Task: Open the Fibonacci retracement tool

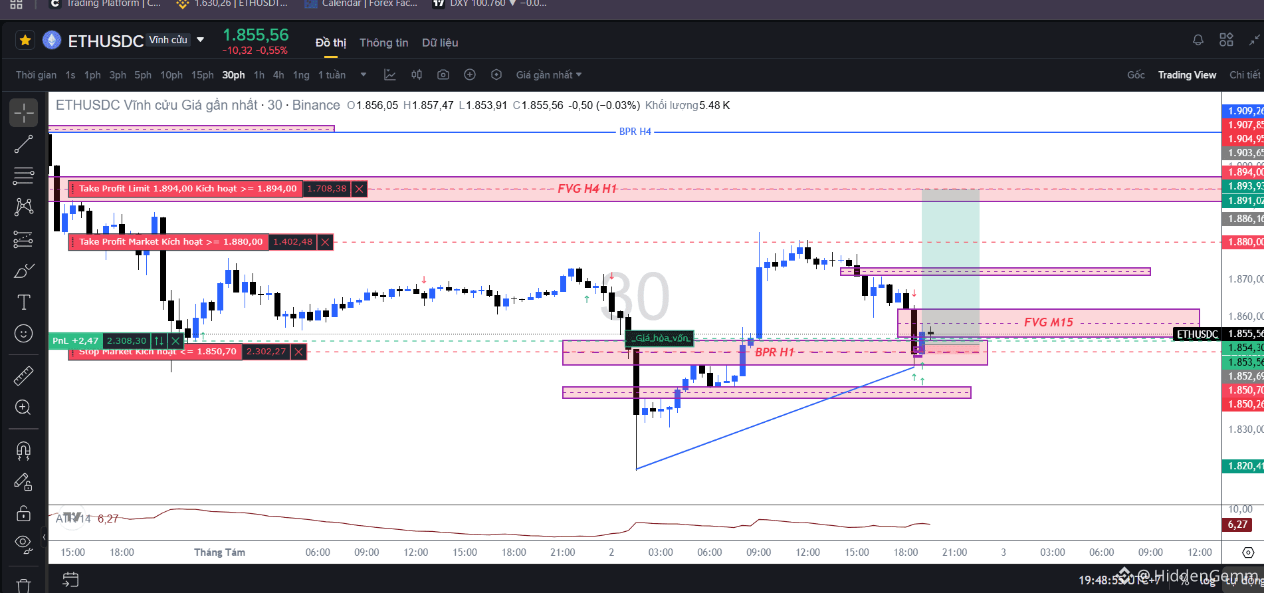Action: 23,176
